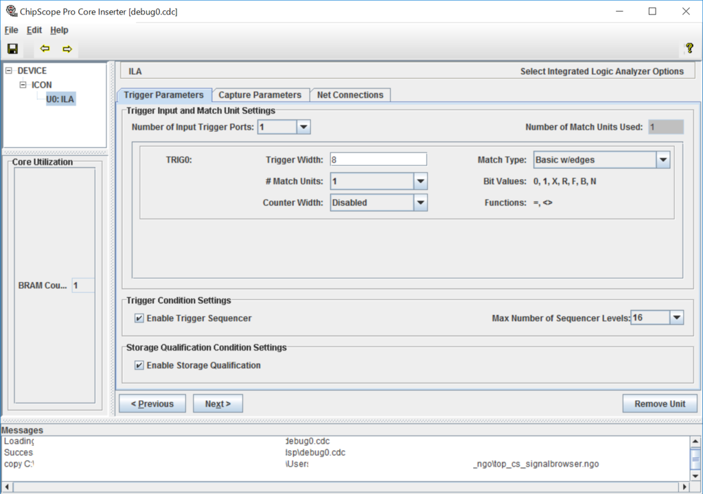Click Messages scrollbar down arrow

click(695, 475)
